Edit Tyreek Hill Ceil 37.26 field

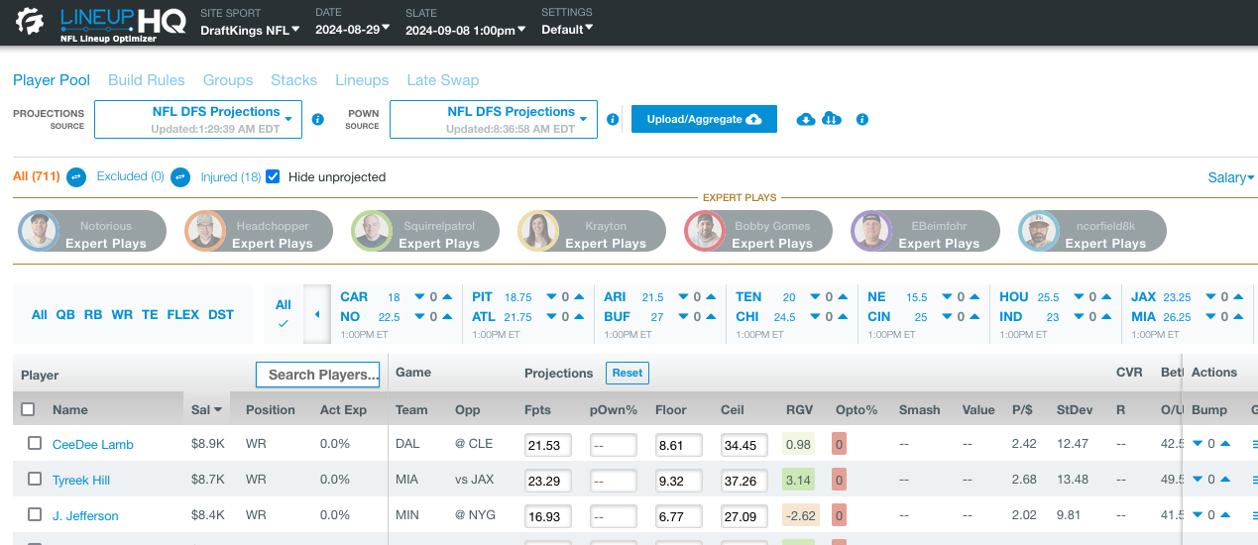pyautogui.click(x=744, y=481)
